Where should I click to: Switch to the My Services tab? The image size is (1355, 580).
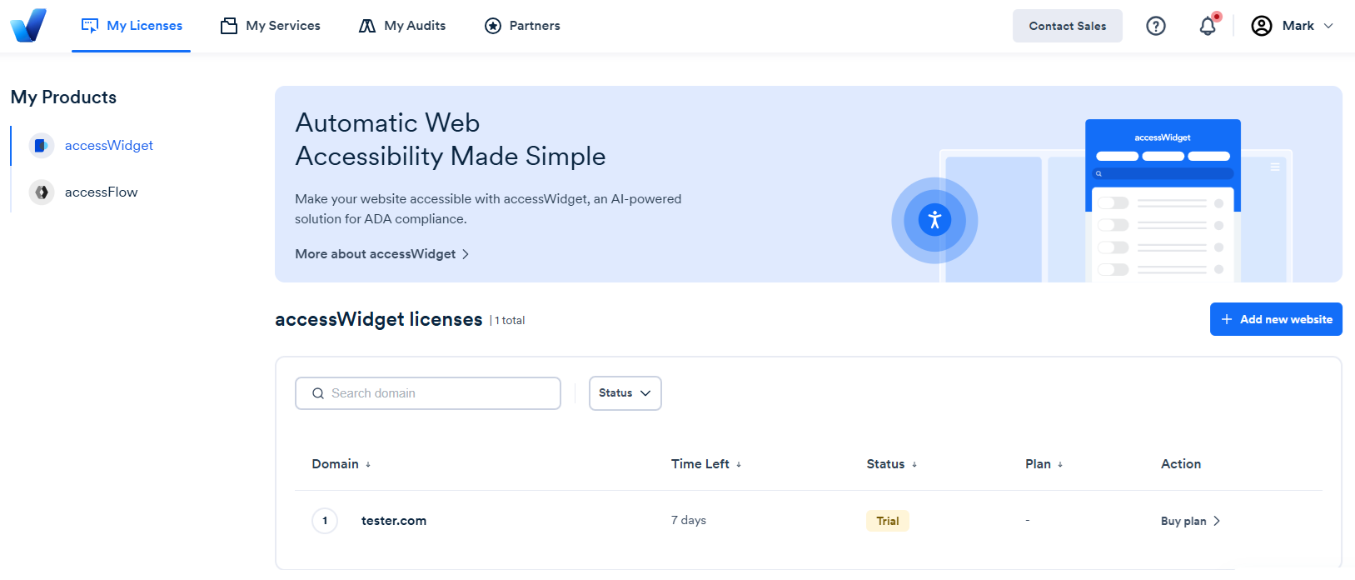click(x=271, y=26)
